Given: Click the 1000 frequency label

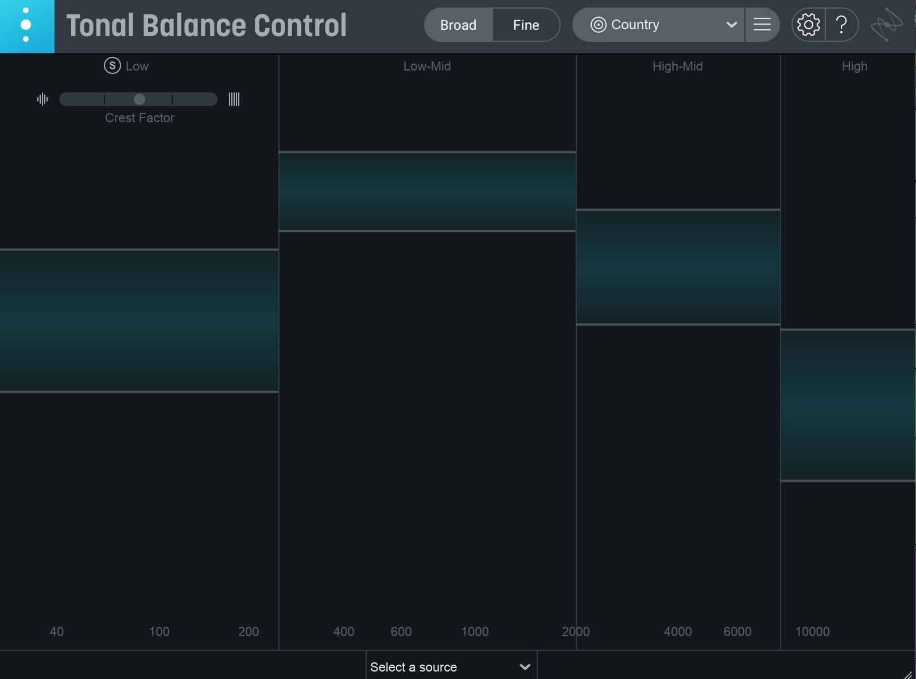Looking at the screenshot, I should click(x=475, y=631).
